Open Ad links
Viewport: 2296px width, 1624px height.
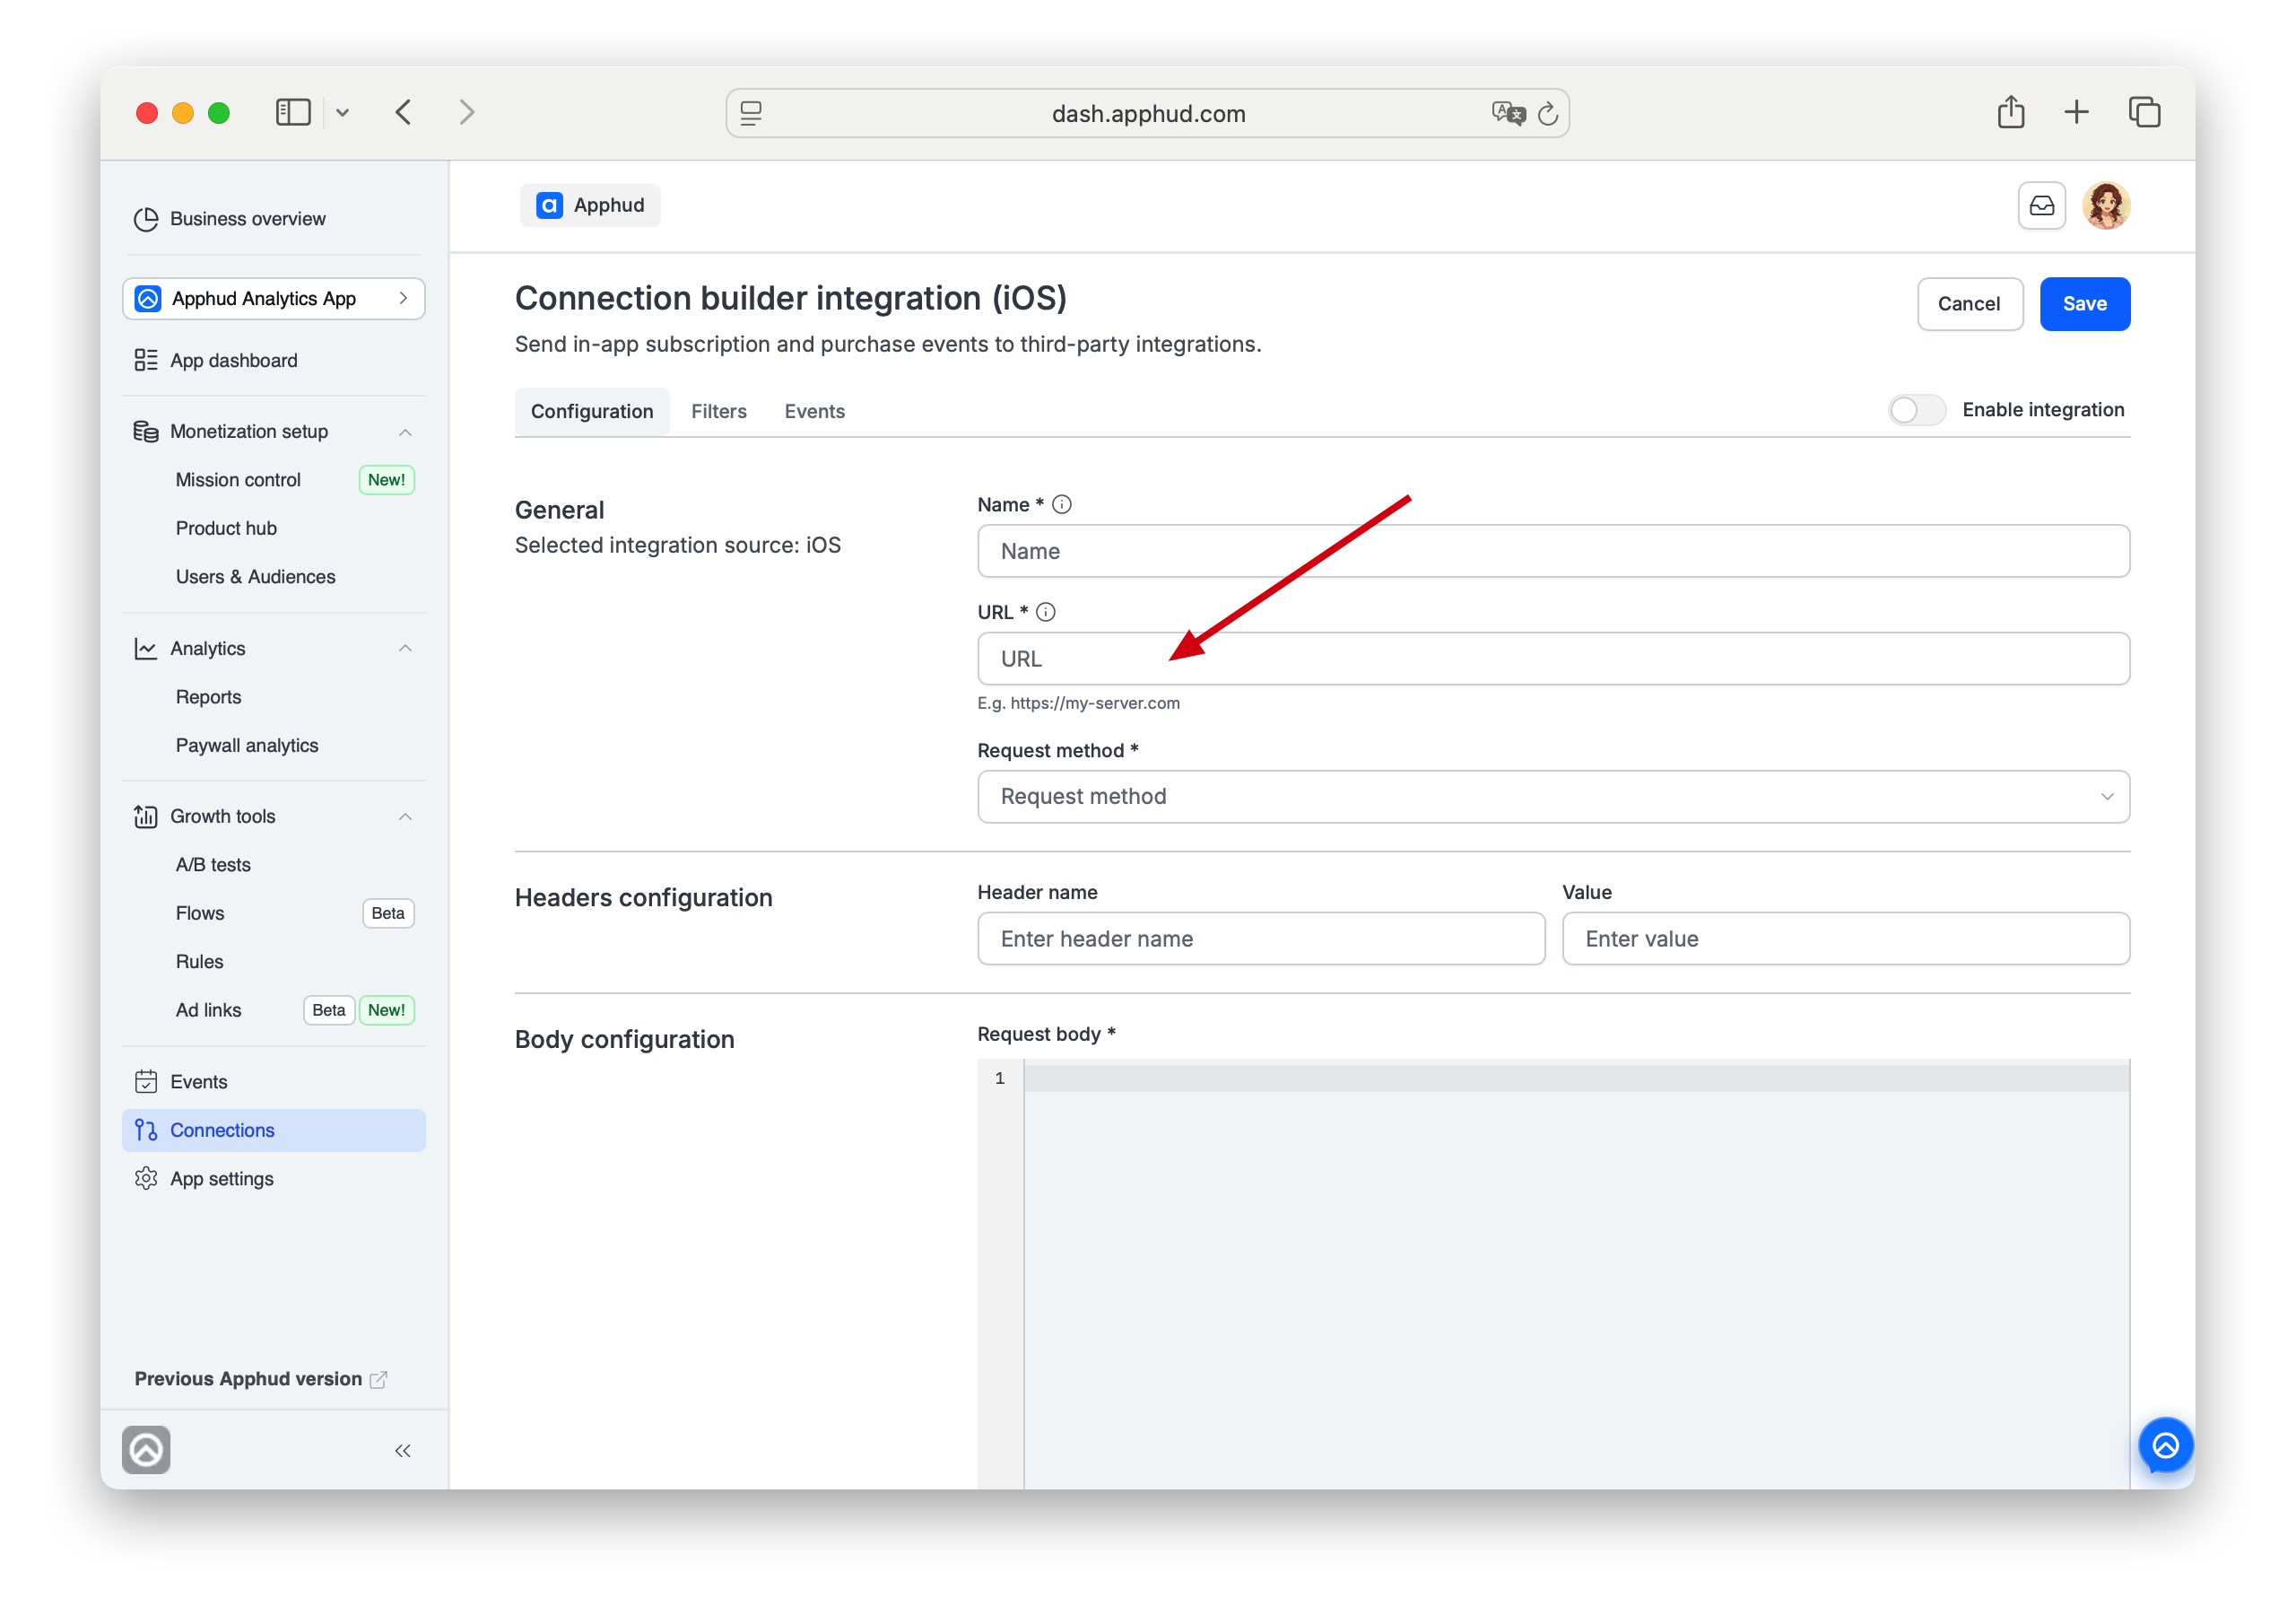(208, 1009)
